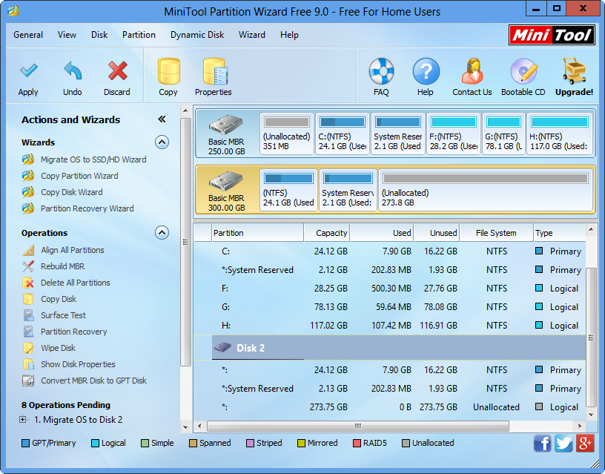Select the F: partition row
This screenshot has width=605, height=474.
pos(390,289)
